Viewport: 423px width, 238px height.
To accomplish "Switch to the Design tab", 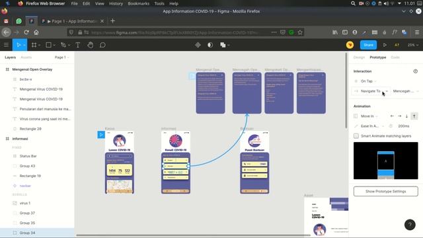I will point(359,58).
